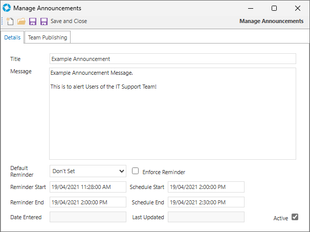Maximize the Manage Announcements window

click(x=274, y=8)
